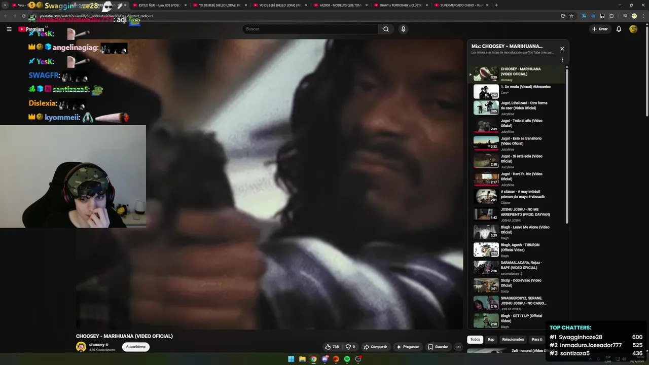Open Chrome extensions puzzle icon
This screenshot has height=365, width=649.
[x=611, y=16]
